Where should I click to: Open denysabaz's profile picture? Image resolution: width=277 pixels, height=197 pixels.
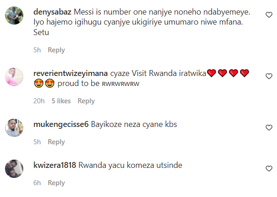coord(14,15)
